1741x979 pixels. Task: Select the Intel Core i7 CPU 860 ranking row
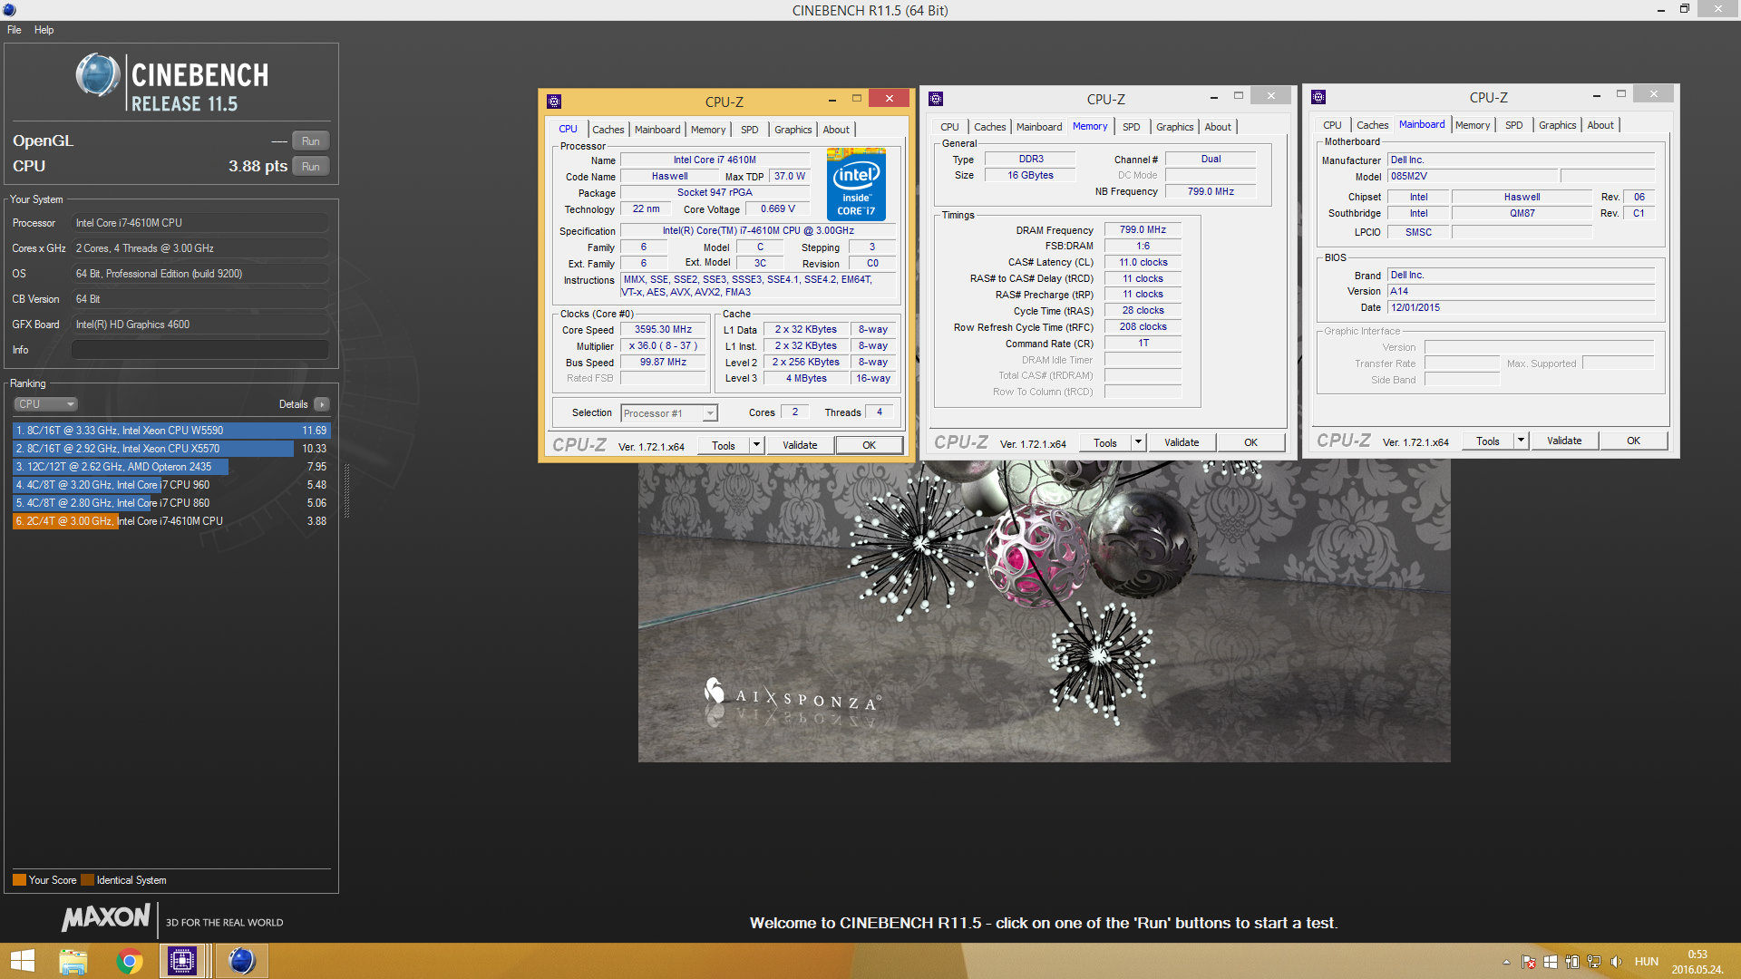171,503
